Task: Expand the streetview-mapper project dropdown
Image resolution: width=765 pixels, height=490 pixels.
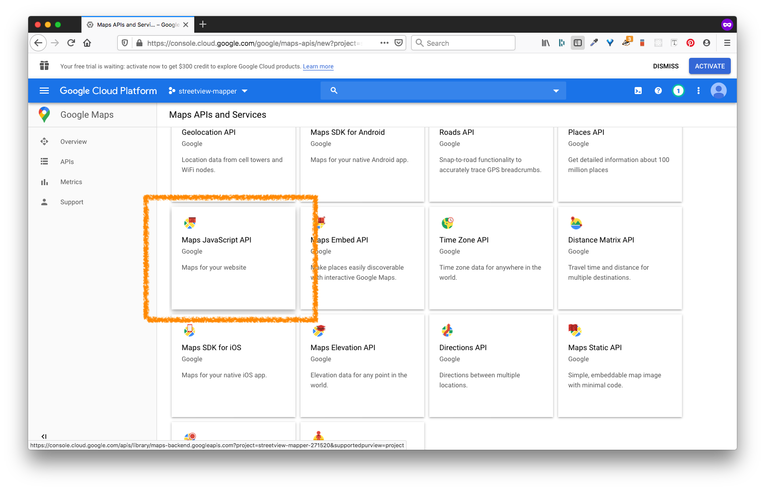Action: coord(208,91)
